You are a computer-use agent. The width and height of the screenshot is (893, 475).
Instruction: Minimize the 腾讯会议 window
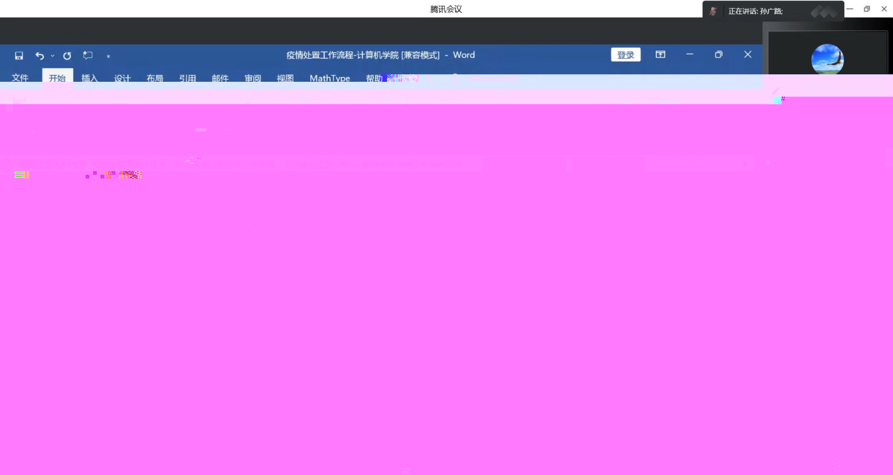(x=850, y=9)
